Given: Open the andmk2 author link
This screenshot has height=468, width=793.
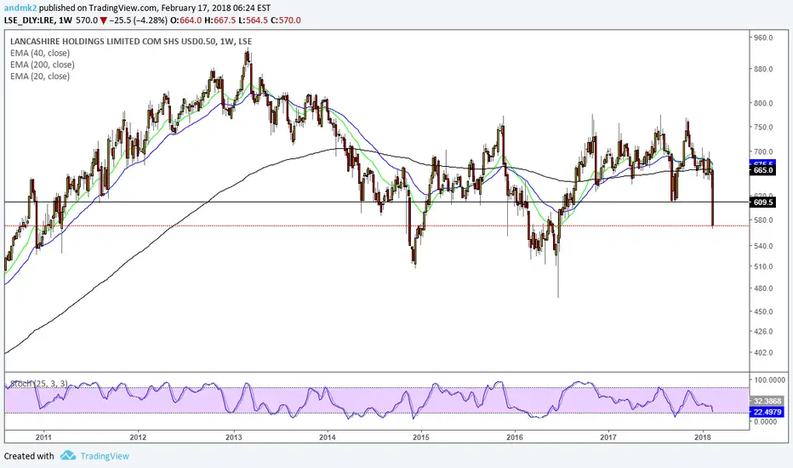Looking at the screenshot, I should coord(20,9).
